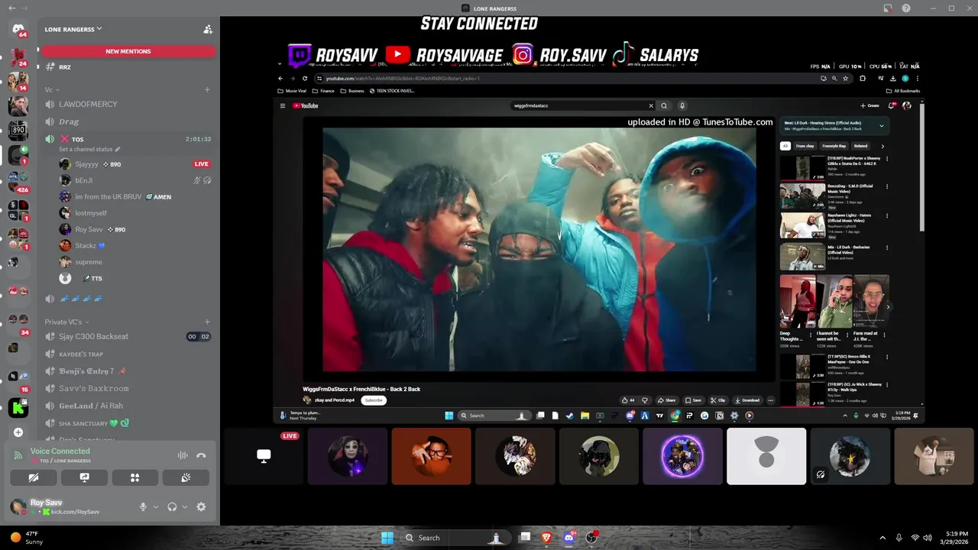Join the Drag voice channel
The width and height of the screenshot is (978, 550).
coord(128,121)
